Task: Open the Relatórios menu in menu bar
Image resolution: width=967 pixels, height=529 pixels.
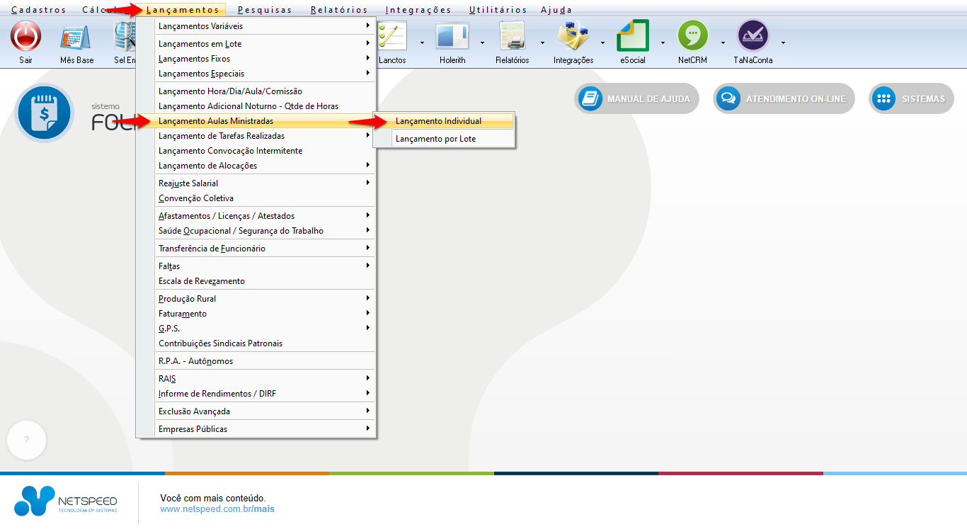Action: pos(339,10)
